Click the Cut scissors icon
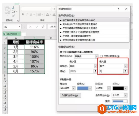139x116 pixels. coord(13,8)
